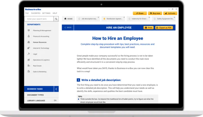Click the Export as PDF button

click(x=164, y=28)
